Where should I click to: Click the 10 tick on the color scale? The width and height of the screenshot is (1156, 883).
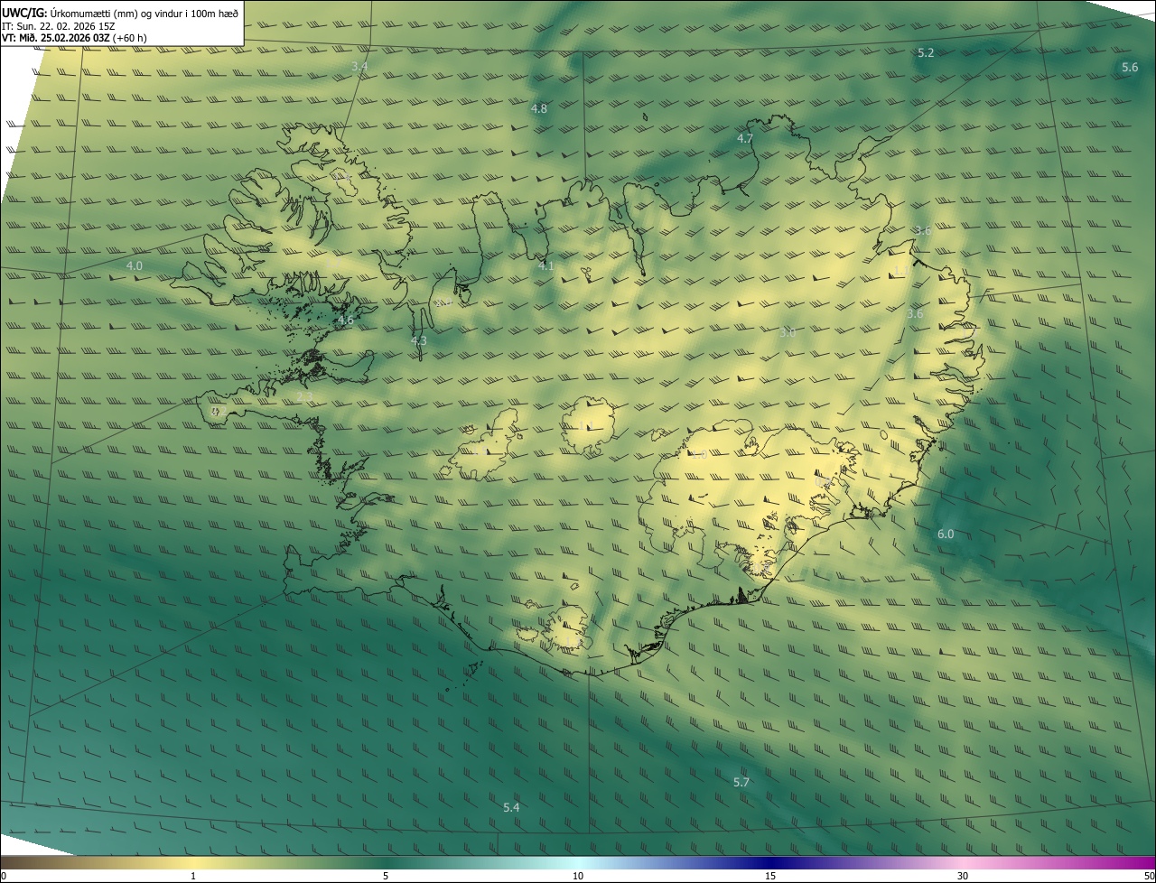[x=578, y=876]
